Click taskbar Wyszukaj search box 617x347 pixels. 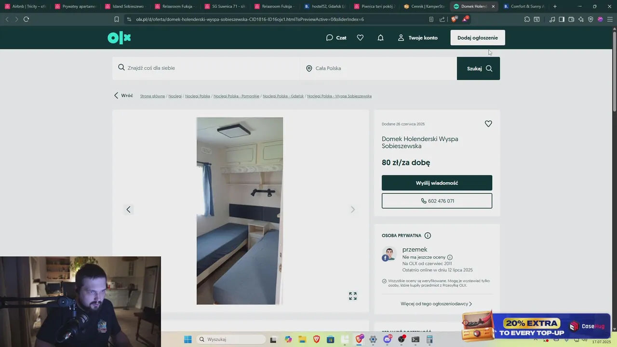[x=231, y=339]
